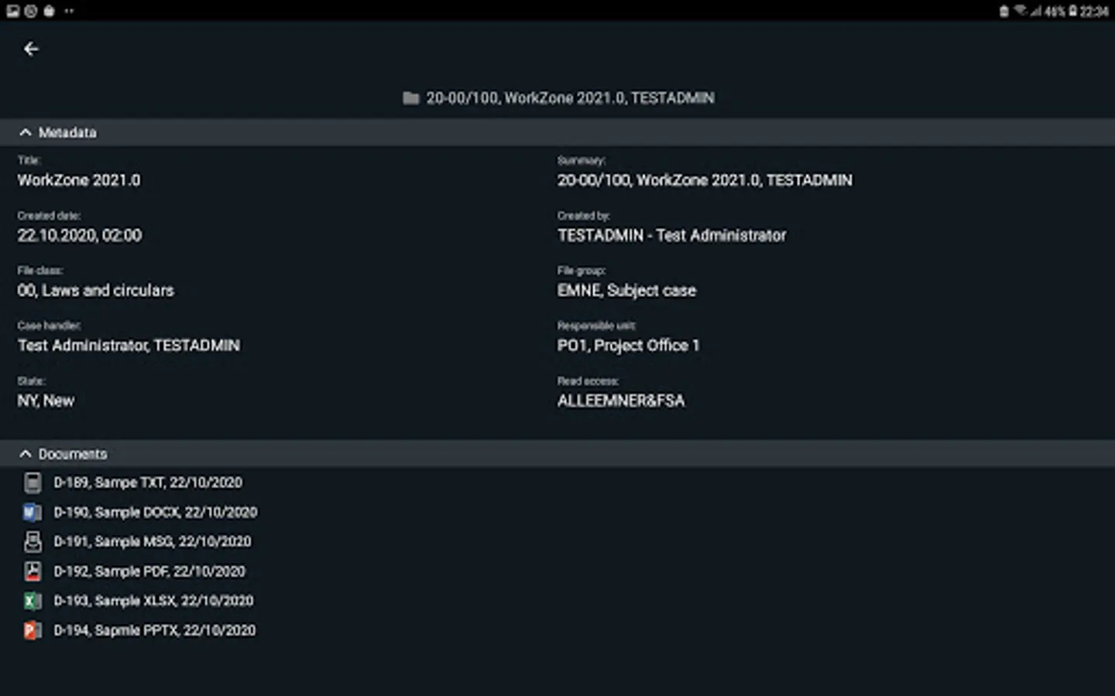Click the PDF icon for D-192

coord(33,571)
